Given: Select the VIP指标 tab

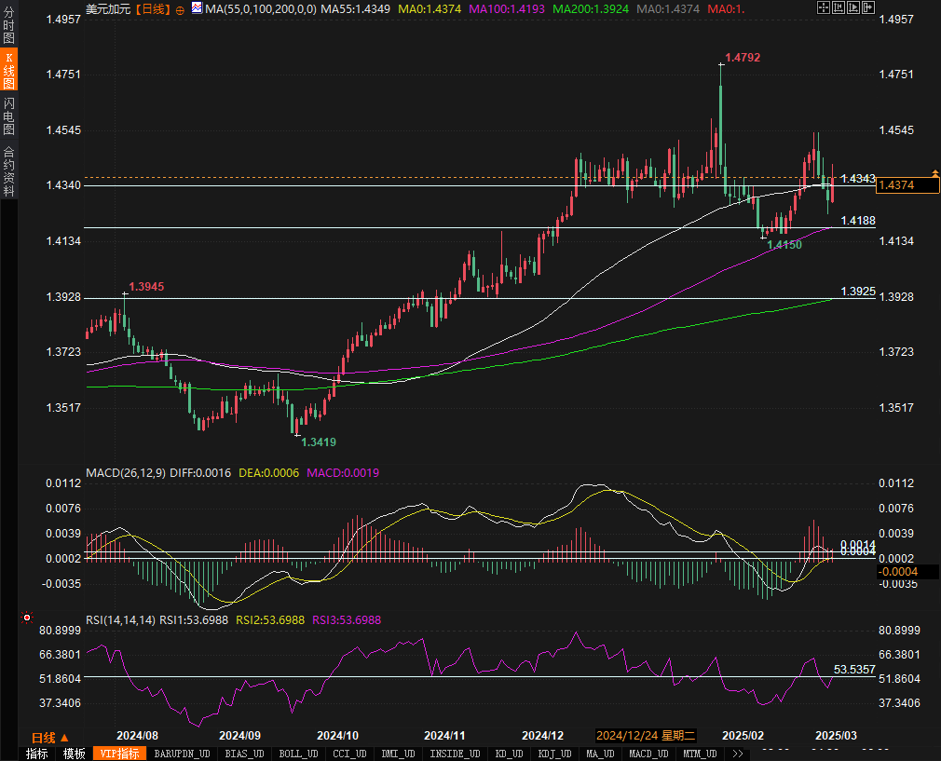Looking at the screenshot, I should [119, 754].
